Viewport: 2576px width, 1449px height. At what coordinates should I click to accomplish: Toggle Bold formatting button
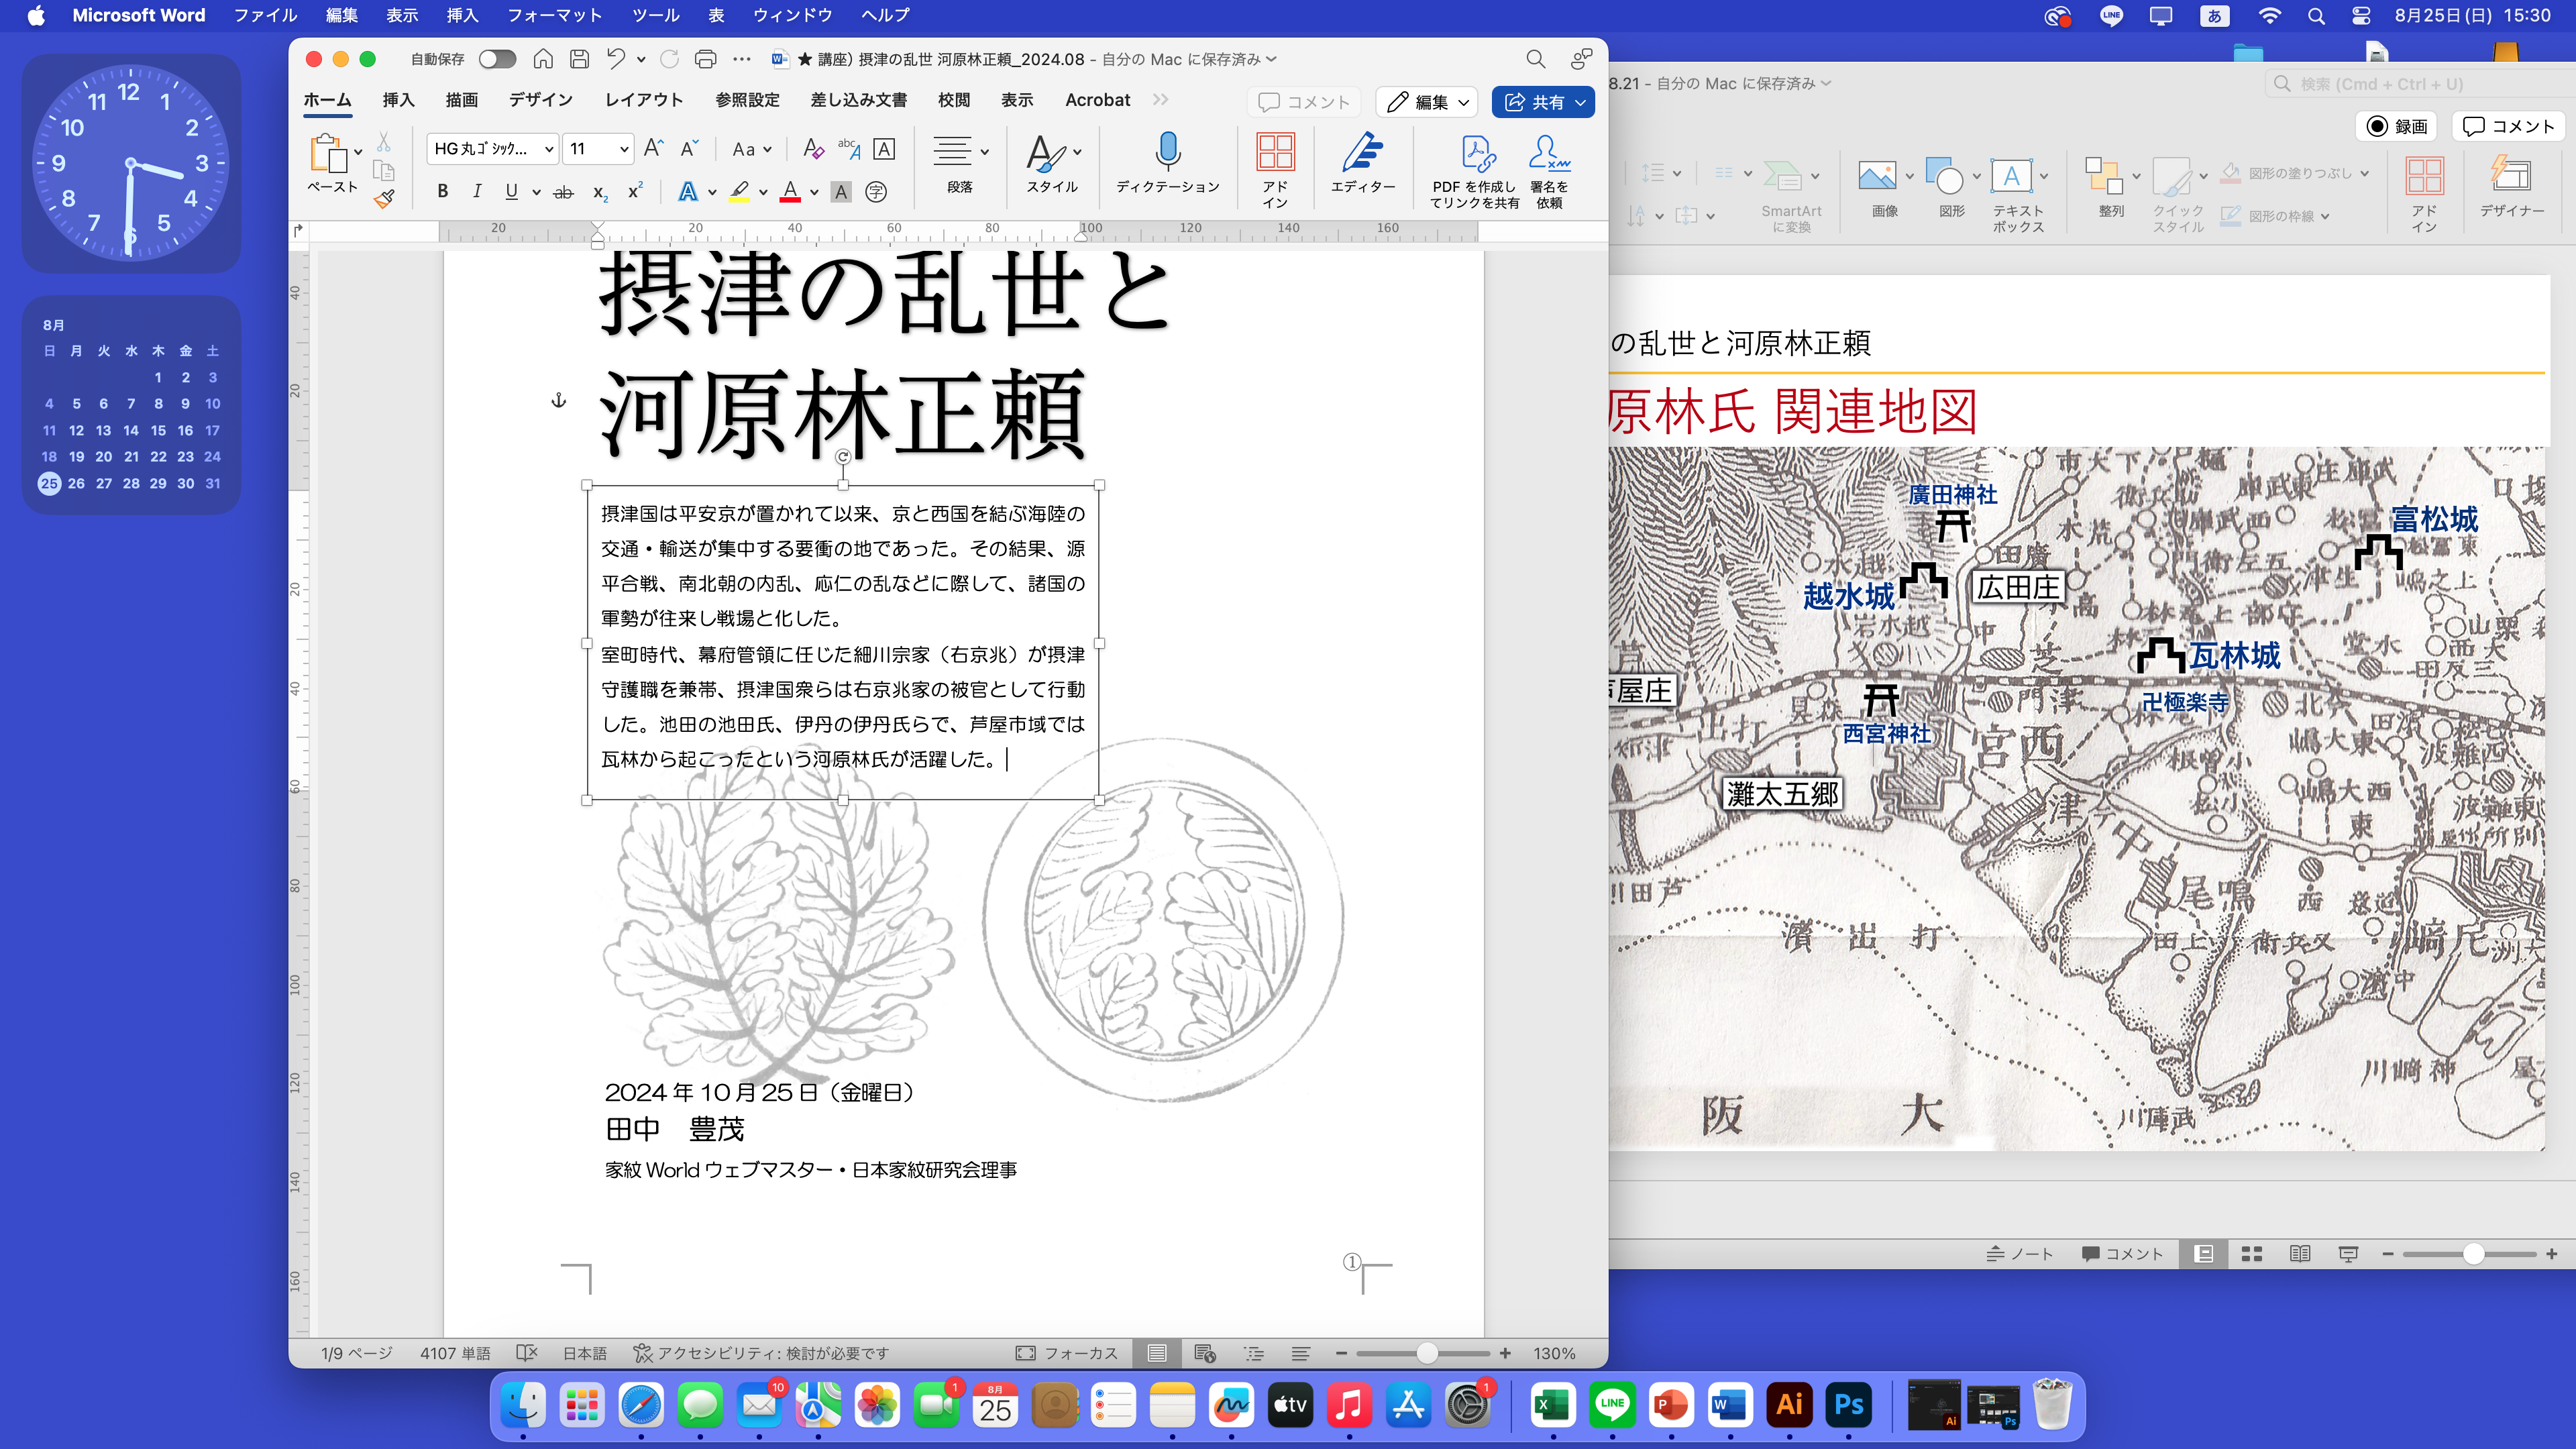443,192
